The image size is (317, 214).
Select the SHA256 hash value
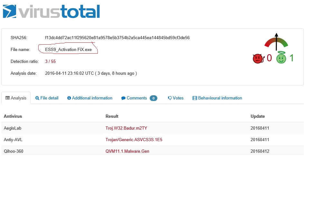[x=117, y=38]
